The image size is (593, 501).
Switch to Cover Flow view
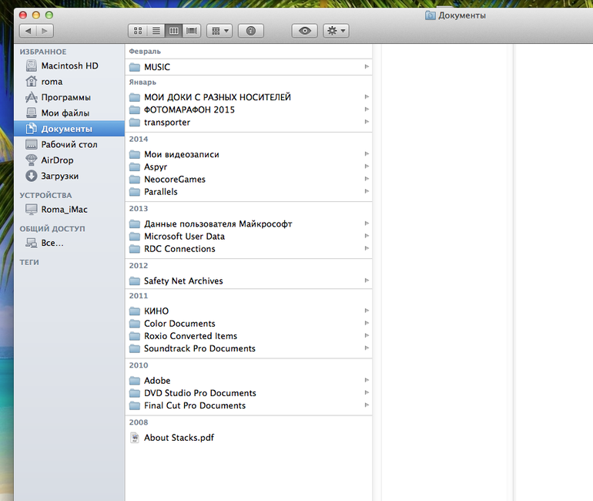[192, 31]
